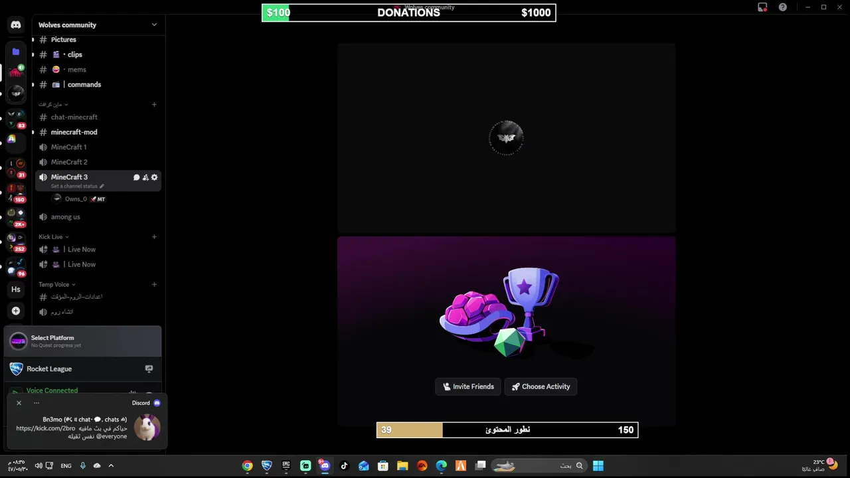
Task: Click Choose Activity button
Action: [x=541, y=386]
